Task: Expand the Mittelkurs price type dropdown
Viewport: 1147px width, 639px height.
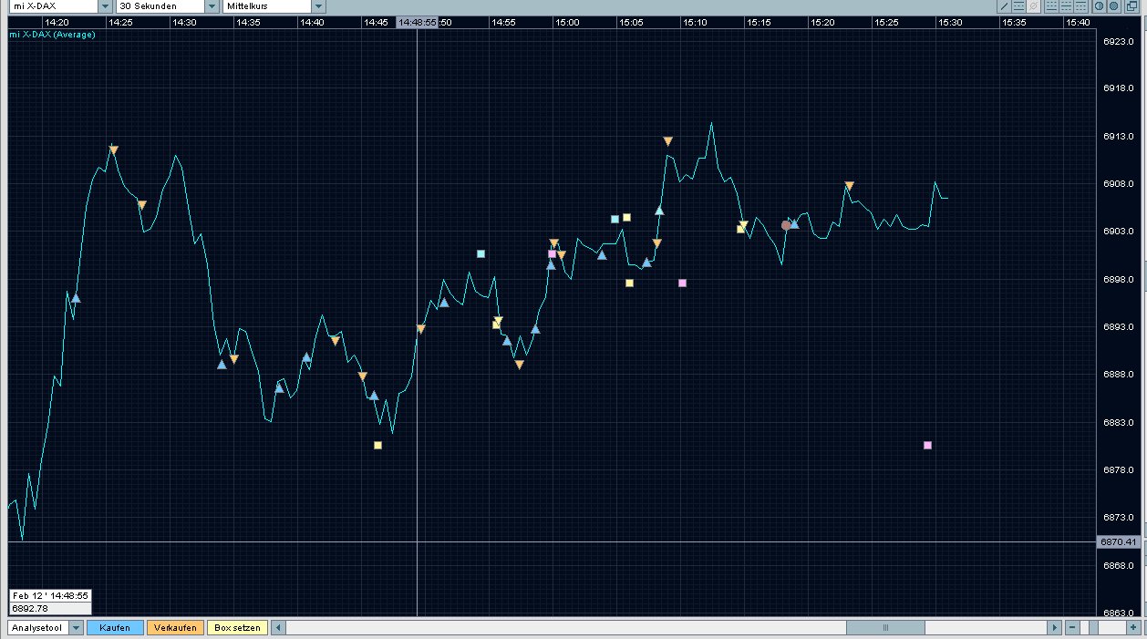Action: tap(318, 6)
